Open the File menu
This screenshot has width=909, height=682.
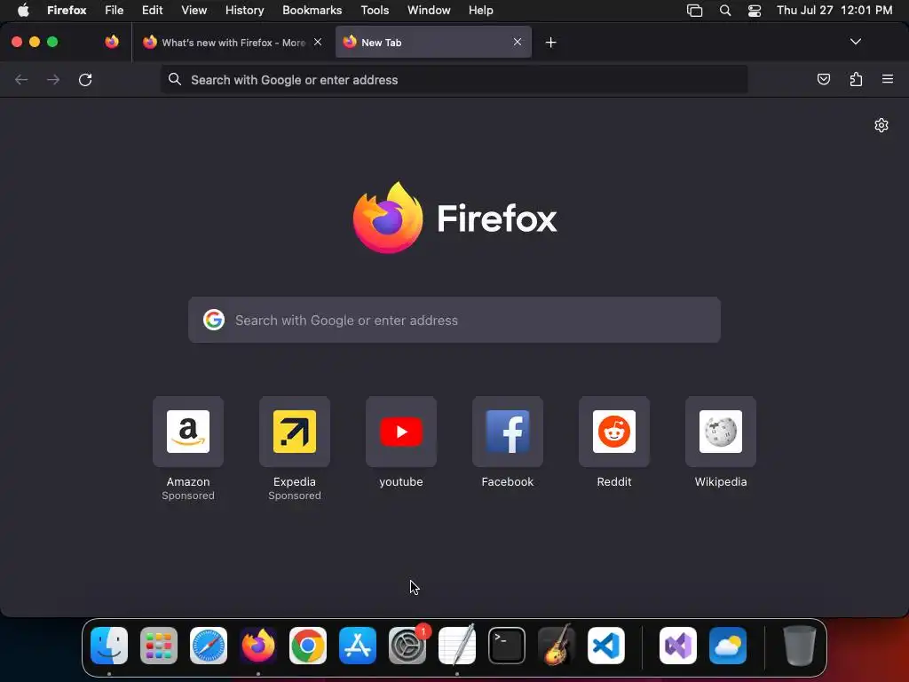[x=115, y=10]
